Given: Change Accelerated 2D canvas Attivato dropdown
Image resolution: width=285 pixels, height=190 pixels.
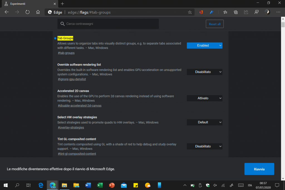Looking at the screenshot, I should pyautogui.click(x=204, y=98).
